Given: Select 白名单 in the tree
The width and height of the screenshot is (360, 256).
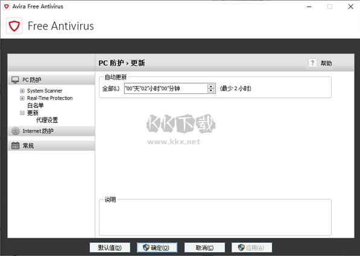Looking at the screenshot, I should click(x=36, y=105).
